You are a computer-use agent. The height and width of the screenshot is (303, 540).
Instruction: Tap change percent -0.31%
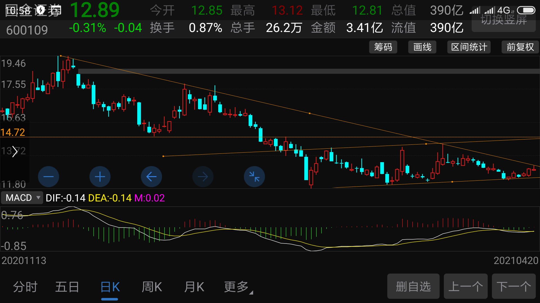pos(87,28)
